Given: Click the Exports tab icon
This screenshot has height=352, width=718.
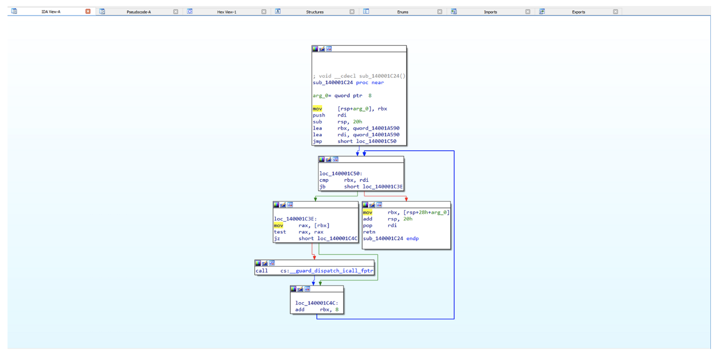Looking at the screenshot, I should [x=542, y=12].
